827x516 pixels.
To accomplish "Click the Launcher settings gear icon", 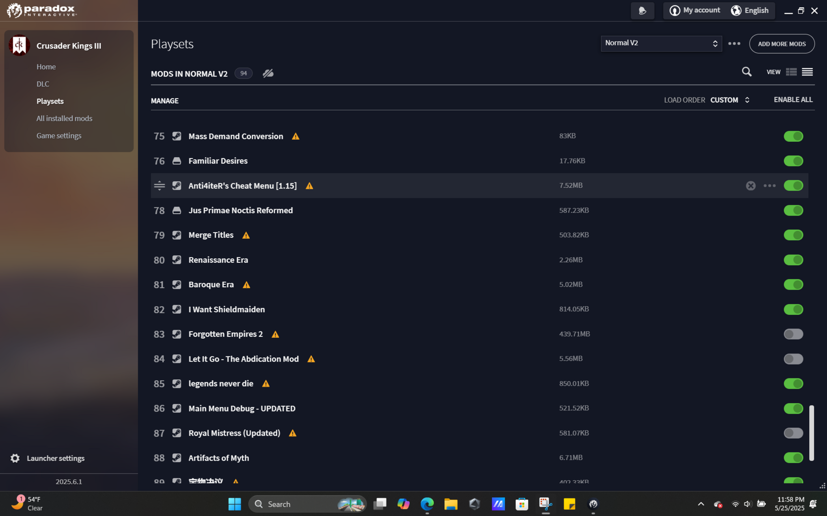I will point(15,458).
